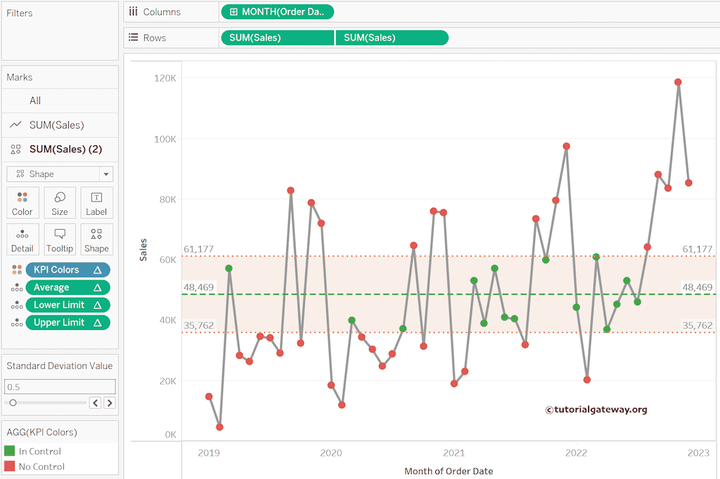Image resolution: width=720 pixels, height=479 pixels.
Task: Open the Size marks card
Action: tap(60, 202)
